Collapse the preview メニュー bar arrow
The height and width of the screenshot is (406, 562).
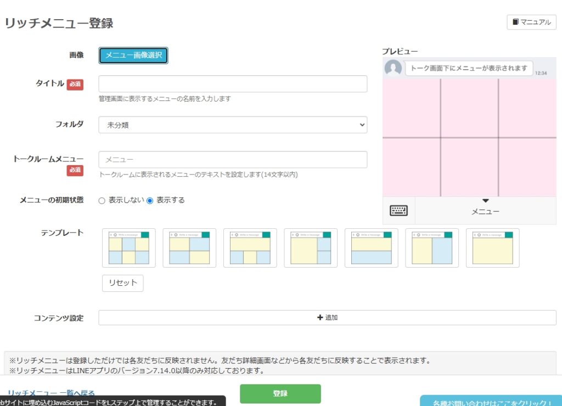point(485,201)
